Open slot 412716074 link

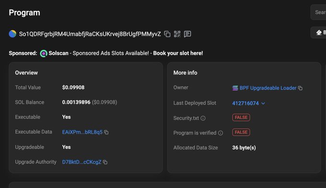(x=245, y=104)
